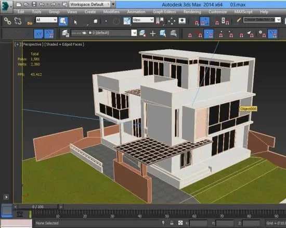Click the Undo arrow in quick access toolbar
Screen dimensions: 286x228
(x=42, y=4)
